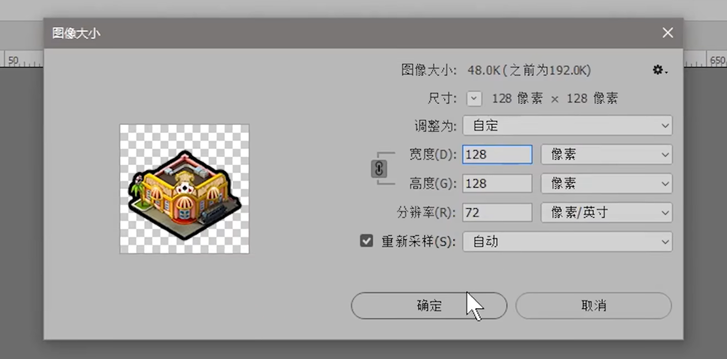Expand the 尺寸 units dropdown arrow

pos(474,99)
